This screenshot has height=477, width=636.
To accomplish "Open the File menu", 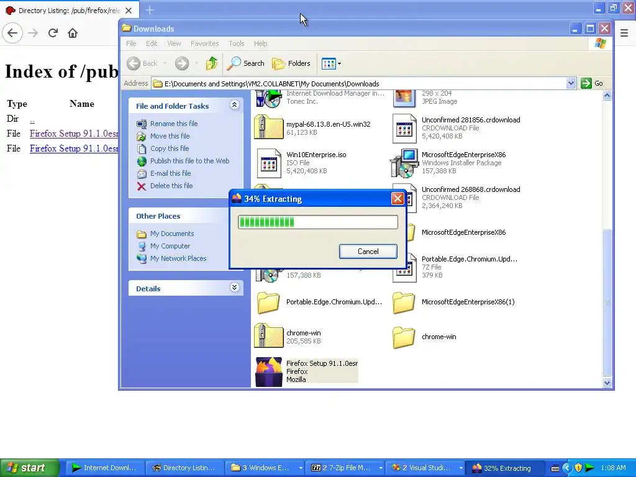I will click(x=131, y=43).
